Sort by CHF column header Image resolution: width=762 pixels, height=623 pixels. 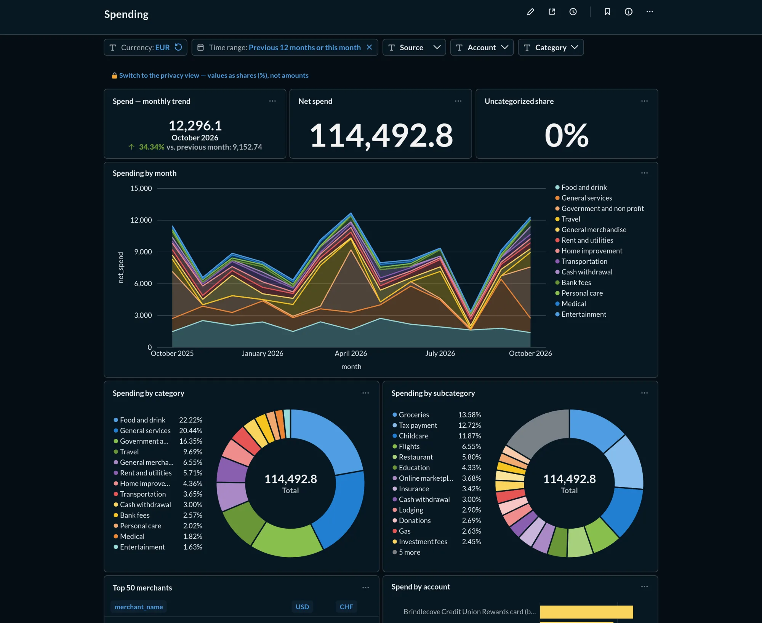pyautogui.click(x=346, y=607)
